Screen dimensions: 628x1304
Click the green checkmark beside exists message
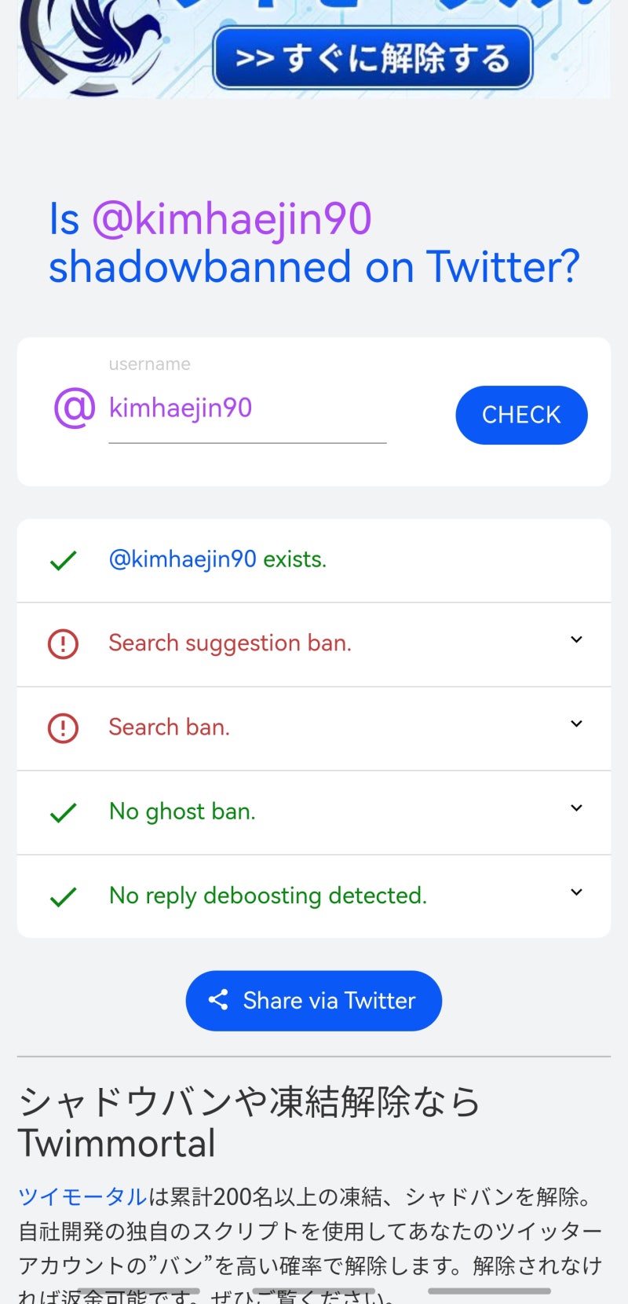[x=63, y=560]
